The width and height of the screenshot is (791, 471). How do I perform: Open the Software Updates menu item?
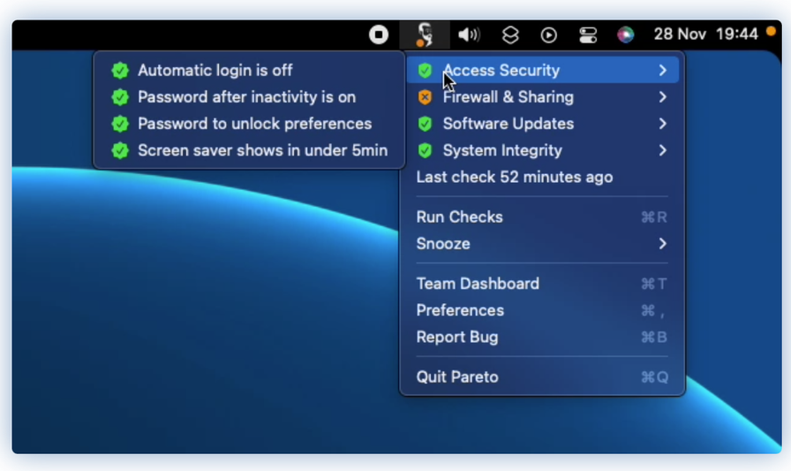tap(542, 124)
